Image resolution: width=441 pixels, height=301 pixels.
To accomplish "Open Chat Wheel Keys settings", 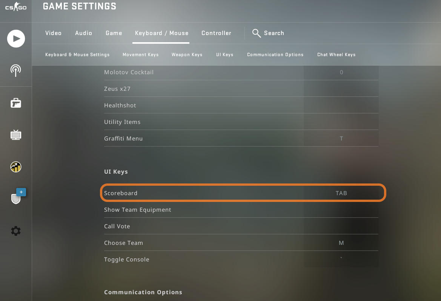I will pyautogui.click(x=336, y=55).
